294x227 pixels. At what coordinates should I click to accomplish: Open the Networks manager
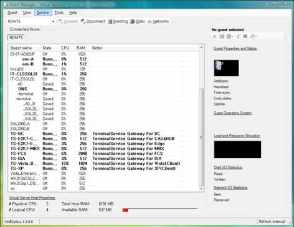click(x=158, y=21)
